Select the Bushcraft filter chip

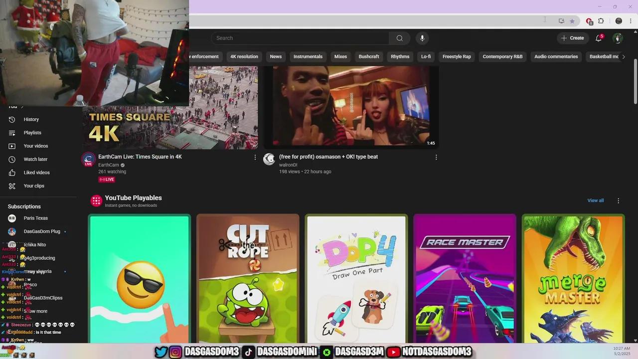click(x=369, y=56)
